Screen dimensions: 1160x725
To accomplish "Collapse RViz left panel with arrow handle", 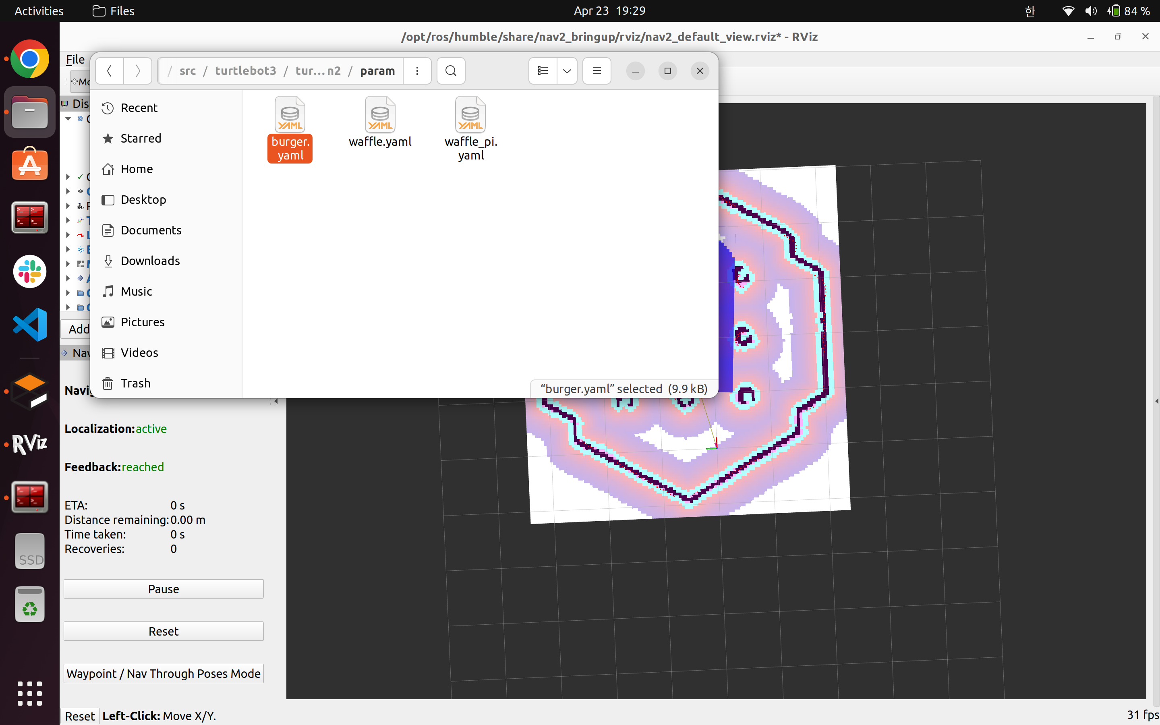I will (x=276, y=401).
